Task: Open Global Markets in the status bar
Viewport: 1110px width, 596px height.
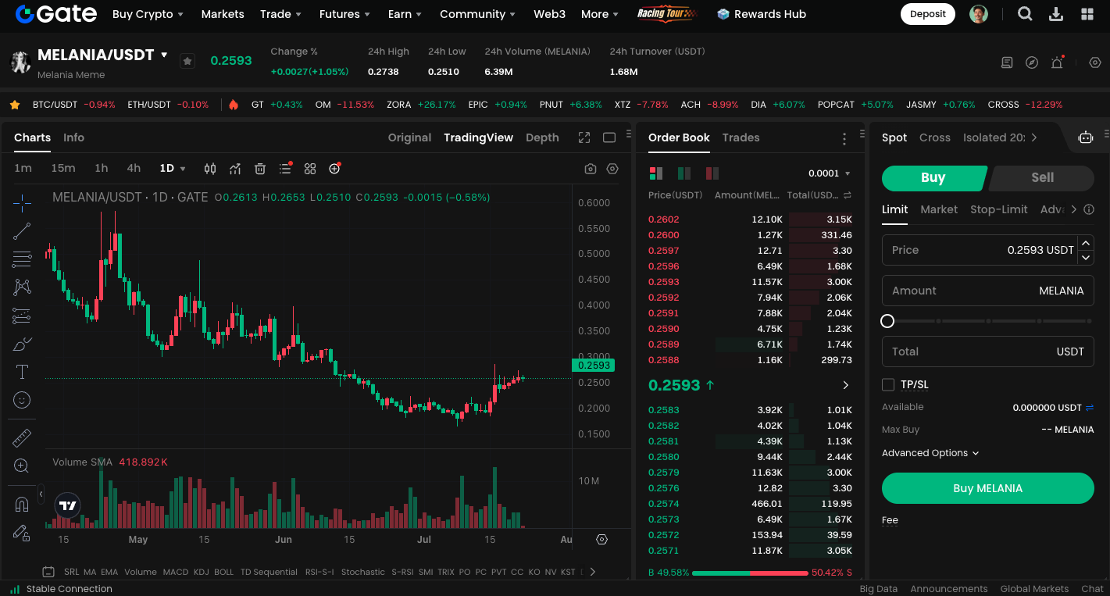Action: pyautogui.click(x=1034, y=589)
